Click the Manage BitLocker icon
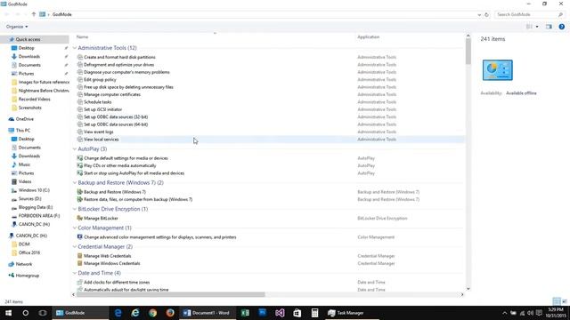 80,218
